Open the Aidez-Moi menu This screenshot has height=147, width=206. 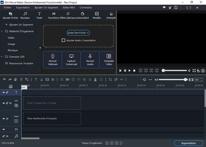pyautogui.click(x=69, y=8)
